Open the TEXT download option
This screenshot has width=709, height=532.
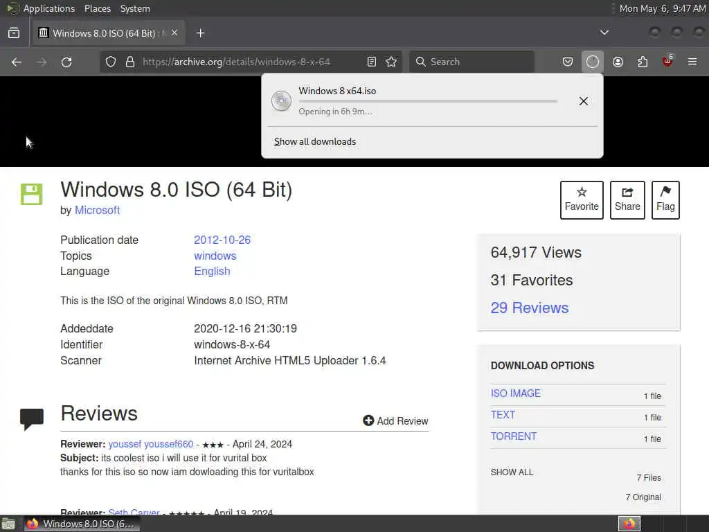click(x=503, y=415)
